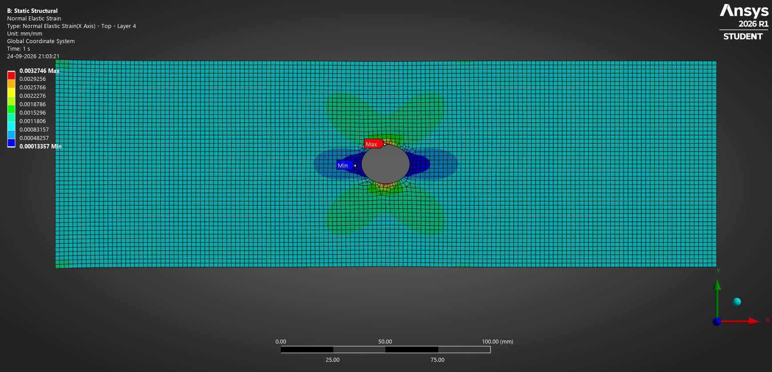Click the blue Z axis ball of triad
The width and height of the screenshot is (772, 372).
coord(717,321)
